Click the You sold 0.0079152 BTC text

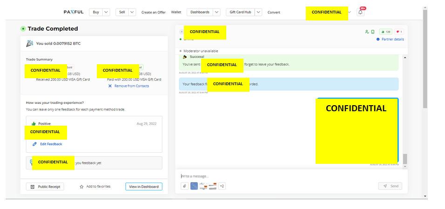pyautogui.click(x=58, y=43)
